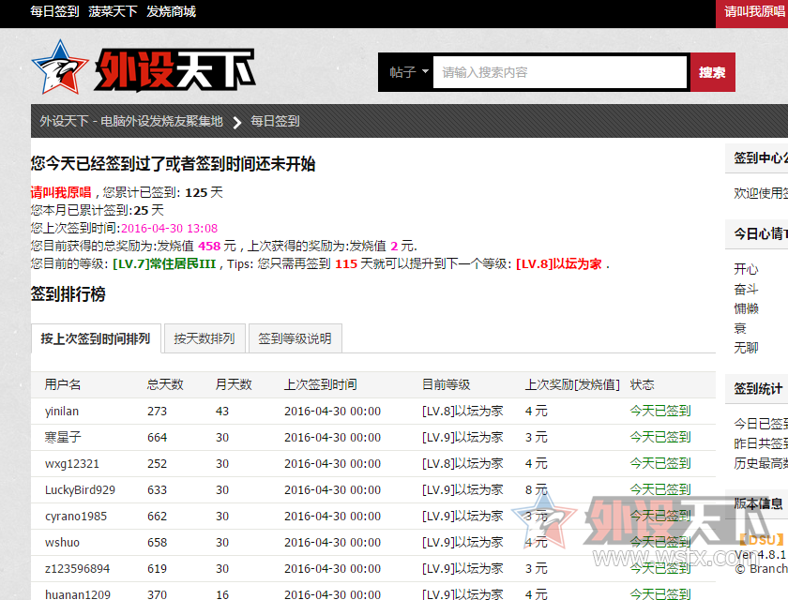Screen dimensions: 788x600
Task: Click the 外设天下 site logo
Action: click(143, 68)
